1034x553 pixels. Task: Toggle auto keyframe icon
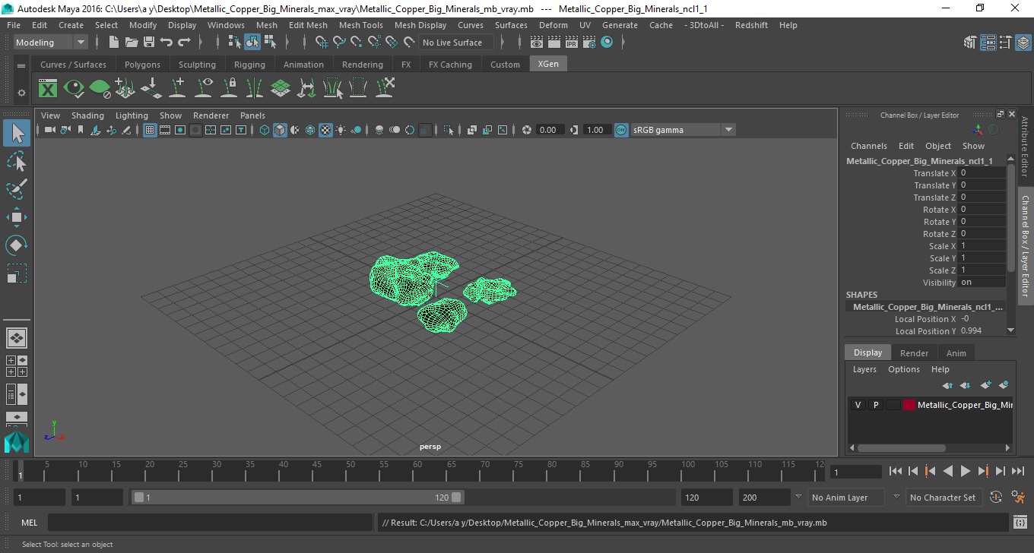996,498
